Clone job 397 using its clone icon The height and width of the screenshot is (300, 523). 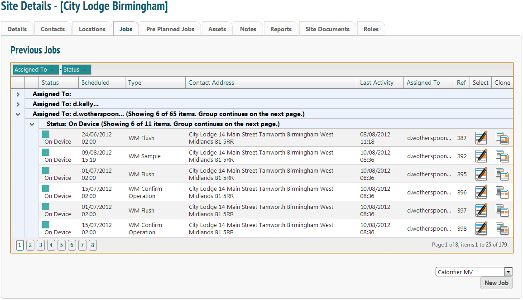502,211
